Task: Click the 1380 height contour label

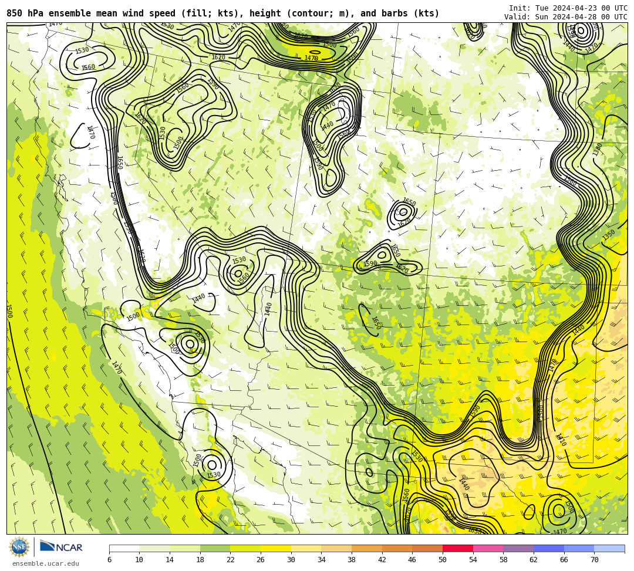Action: [597, 149]
